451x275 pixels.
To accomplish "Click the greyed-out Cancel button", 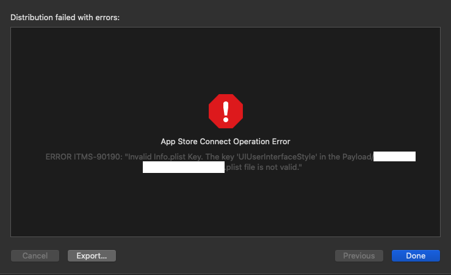I will tap(35, 256).
